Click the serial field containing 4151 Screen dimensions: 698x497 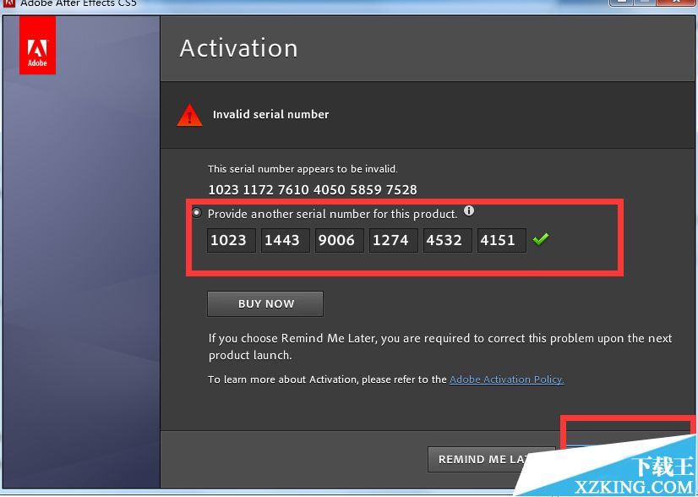[502, 241]
